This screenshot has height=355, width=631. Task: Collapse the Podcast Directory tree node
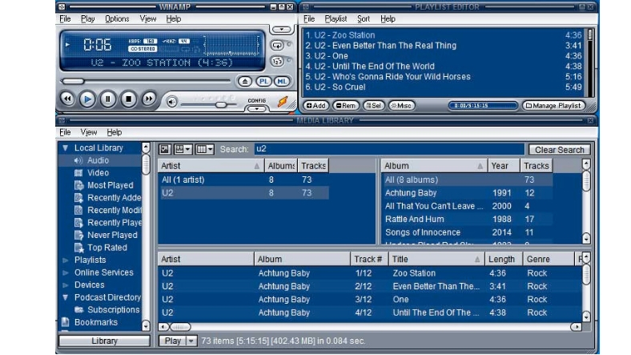(x=66, y=298)
